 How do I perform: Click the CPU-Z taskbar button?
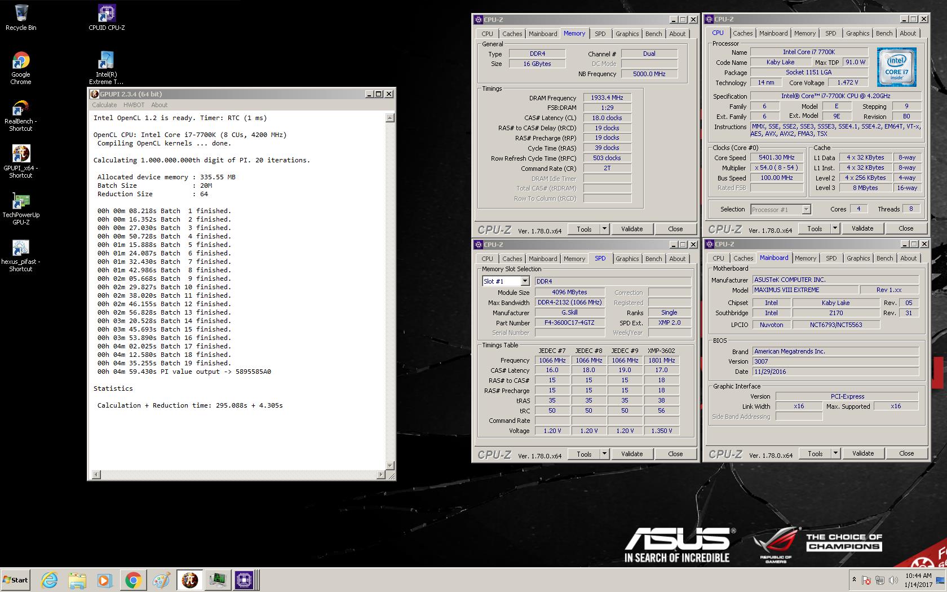pos(245,580)
